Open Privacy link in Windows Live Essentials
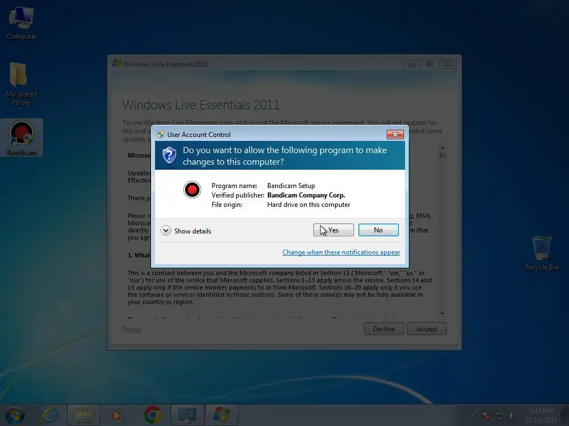 pos(132,329)
